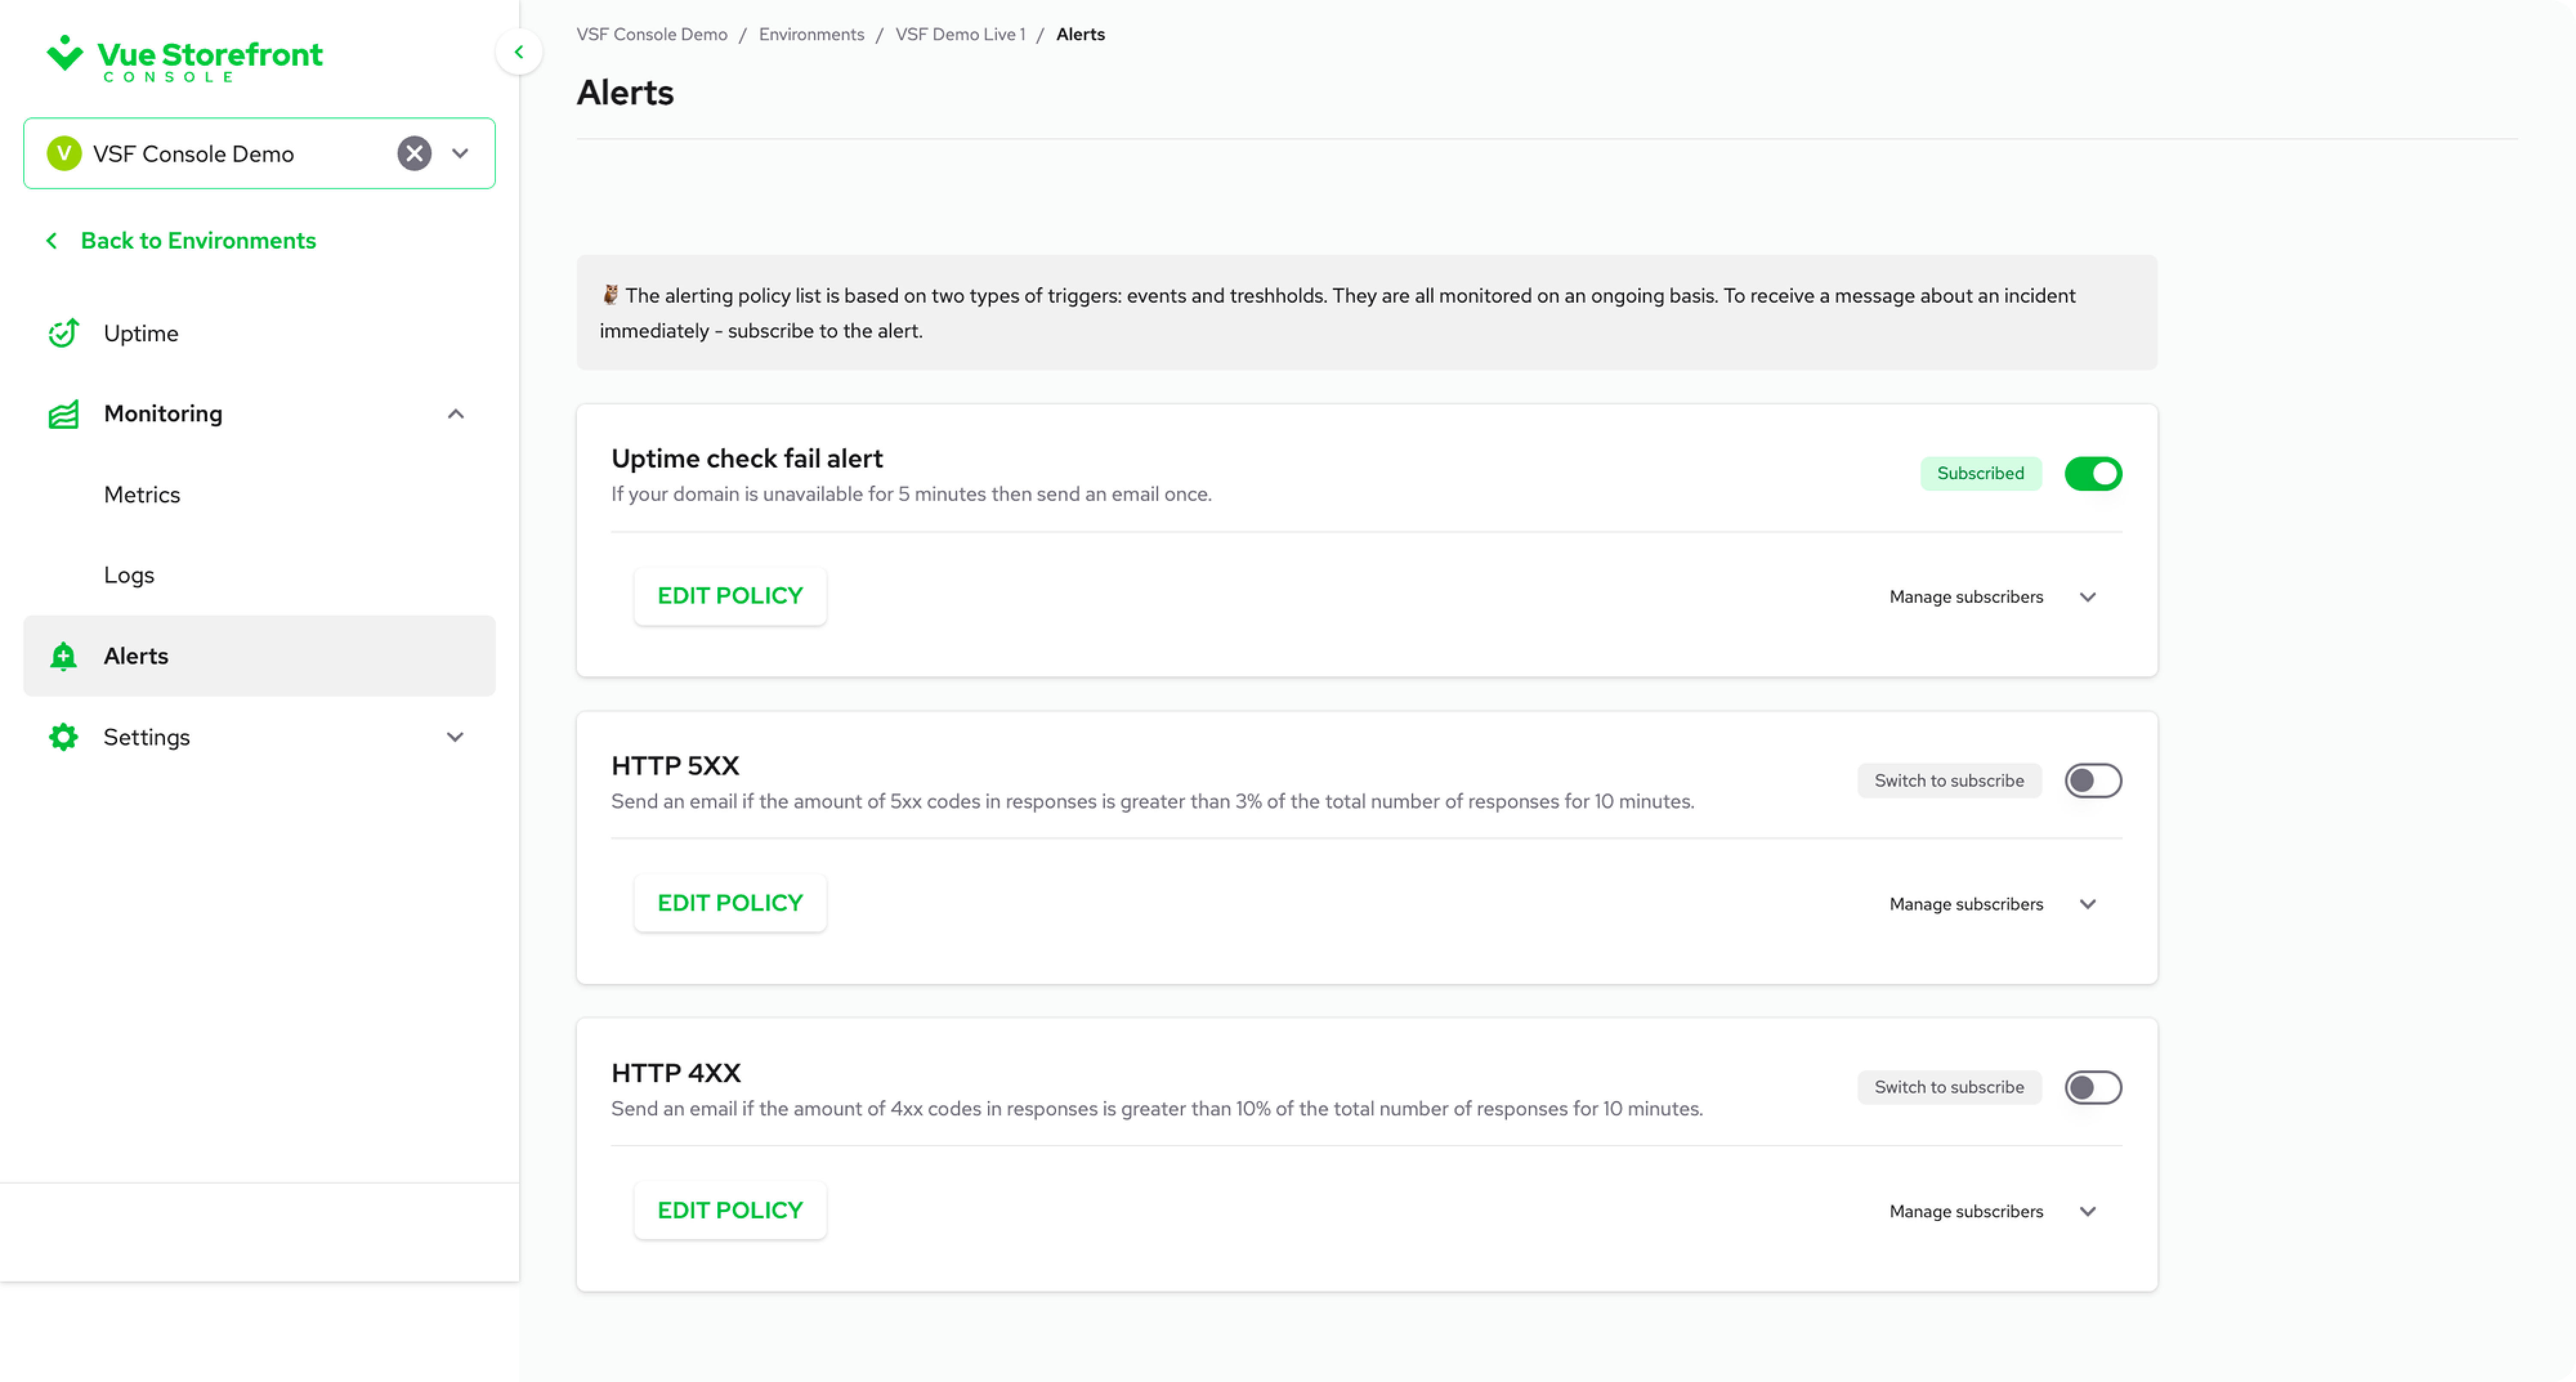Image resolution: width=2576 pixels, height=1382 pixels.
Task: Disable the Uptime check fail alert subscription
Action: coord(2092,473)
